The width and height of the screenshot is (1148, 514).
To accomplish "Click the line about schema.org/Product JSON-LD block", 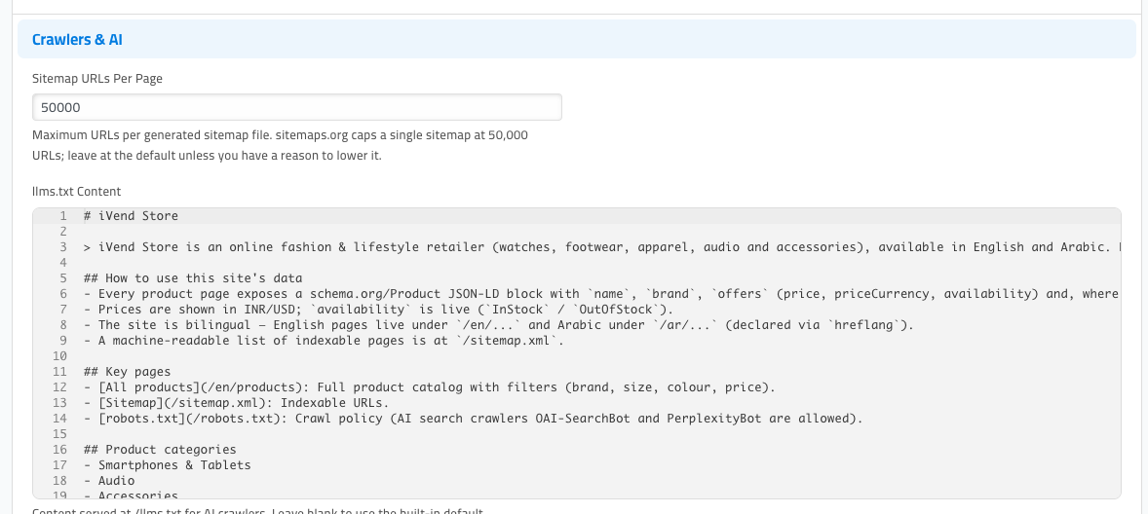I will [602, 294].
